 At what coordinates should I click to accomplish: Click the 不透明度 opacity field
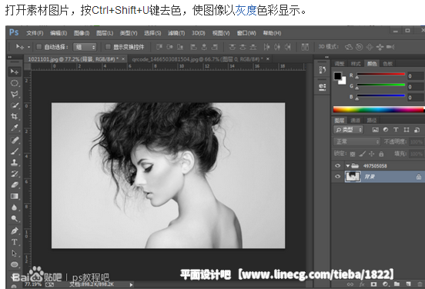point(417,141)
